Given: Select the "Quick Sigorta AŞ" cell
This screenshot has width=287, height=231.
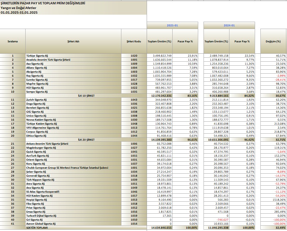Looking at the screenshot, I should 73,152.
